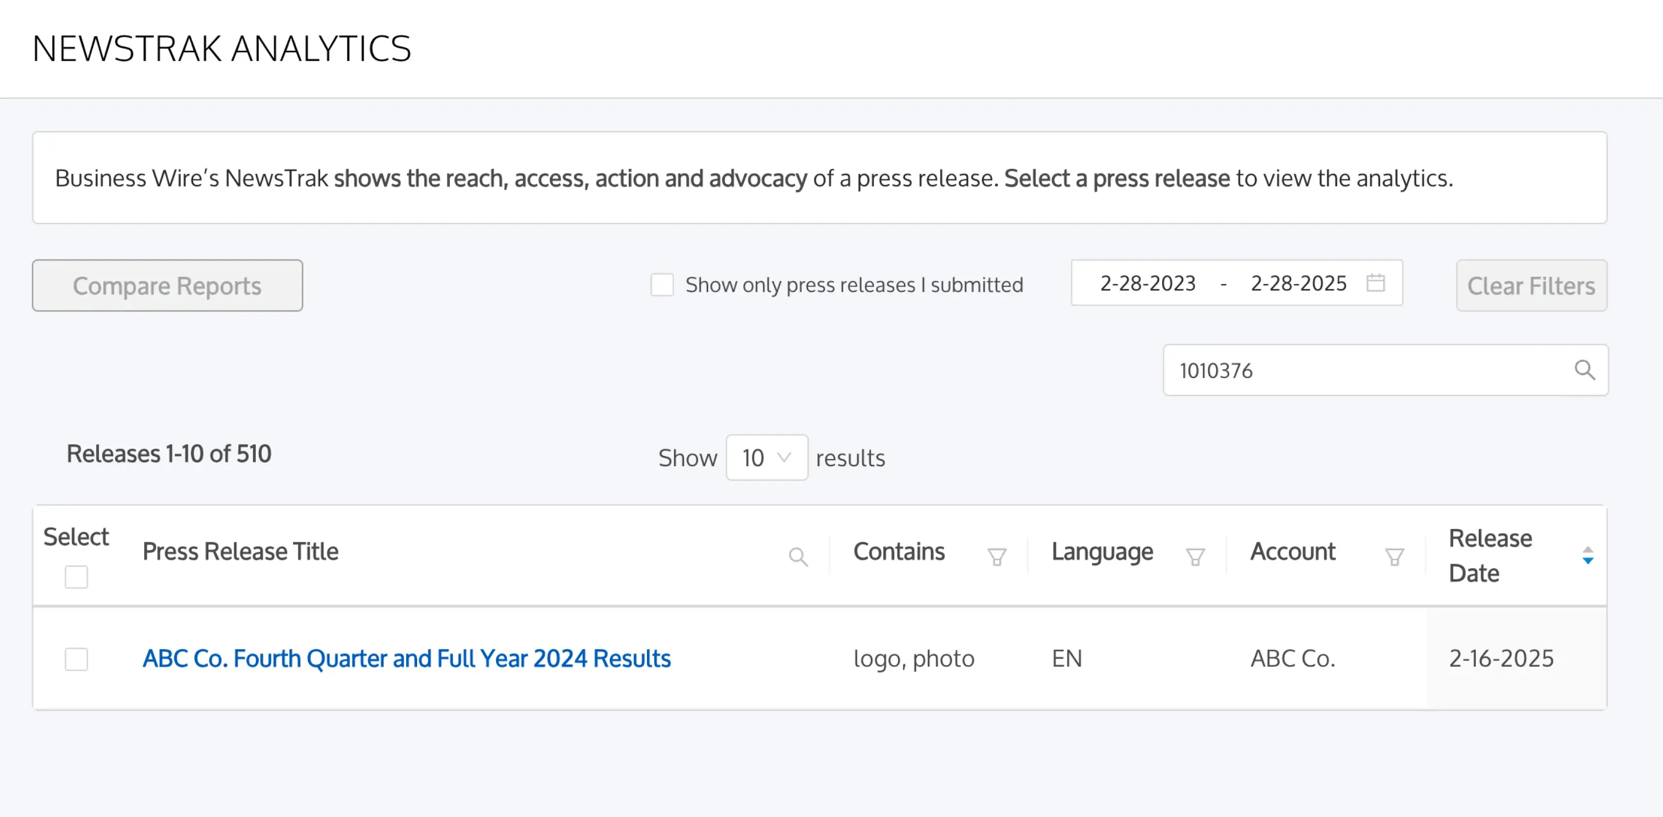1663x817 pixels.
Task: Open the Language column filter
Action: click(1195, 556)
